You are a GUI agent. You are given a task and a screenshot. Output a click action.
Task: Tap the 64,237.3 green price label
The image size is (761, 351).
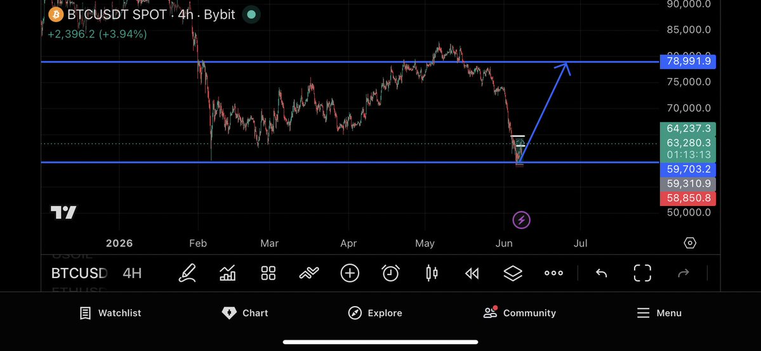(688, 129)
